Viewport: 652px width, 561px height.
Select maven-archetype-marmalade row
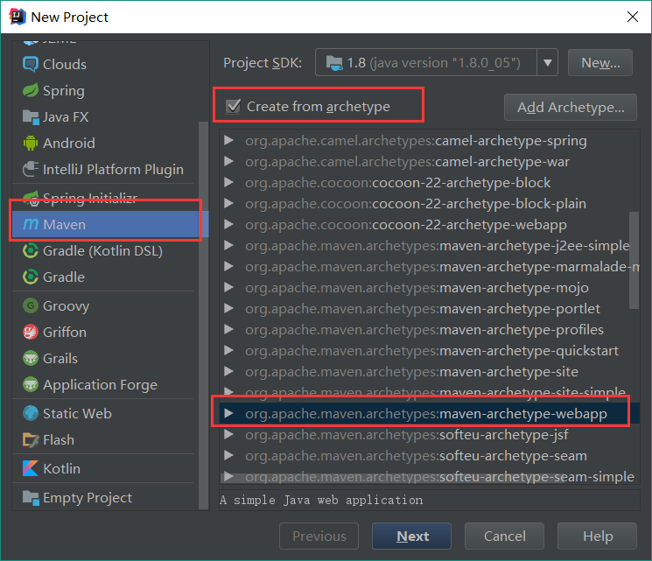[x=429, y=267]
